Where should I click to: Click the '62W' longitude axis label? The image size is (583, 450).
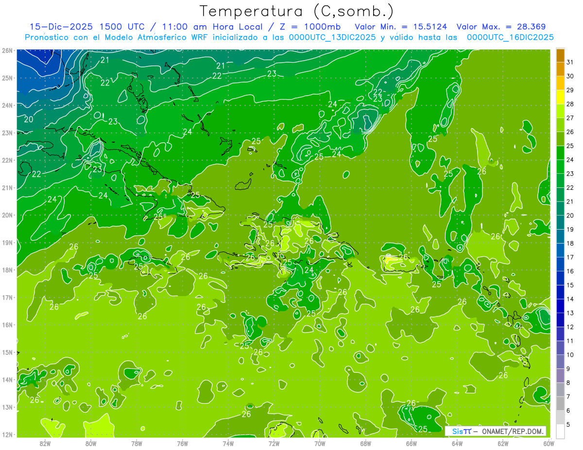(x=503, y=443)
